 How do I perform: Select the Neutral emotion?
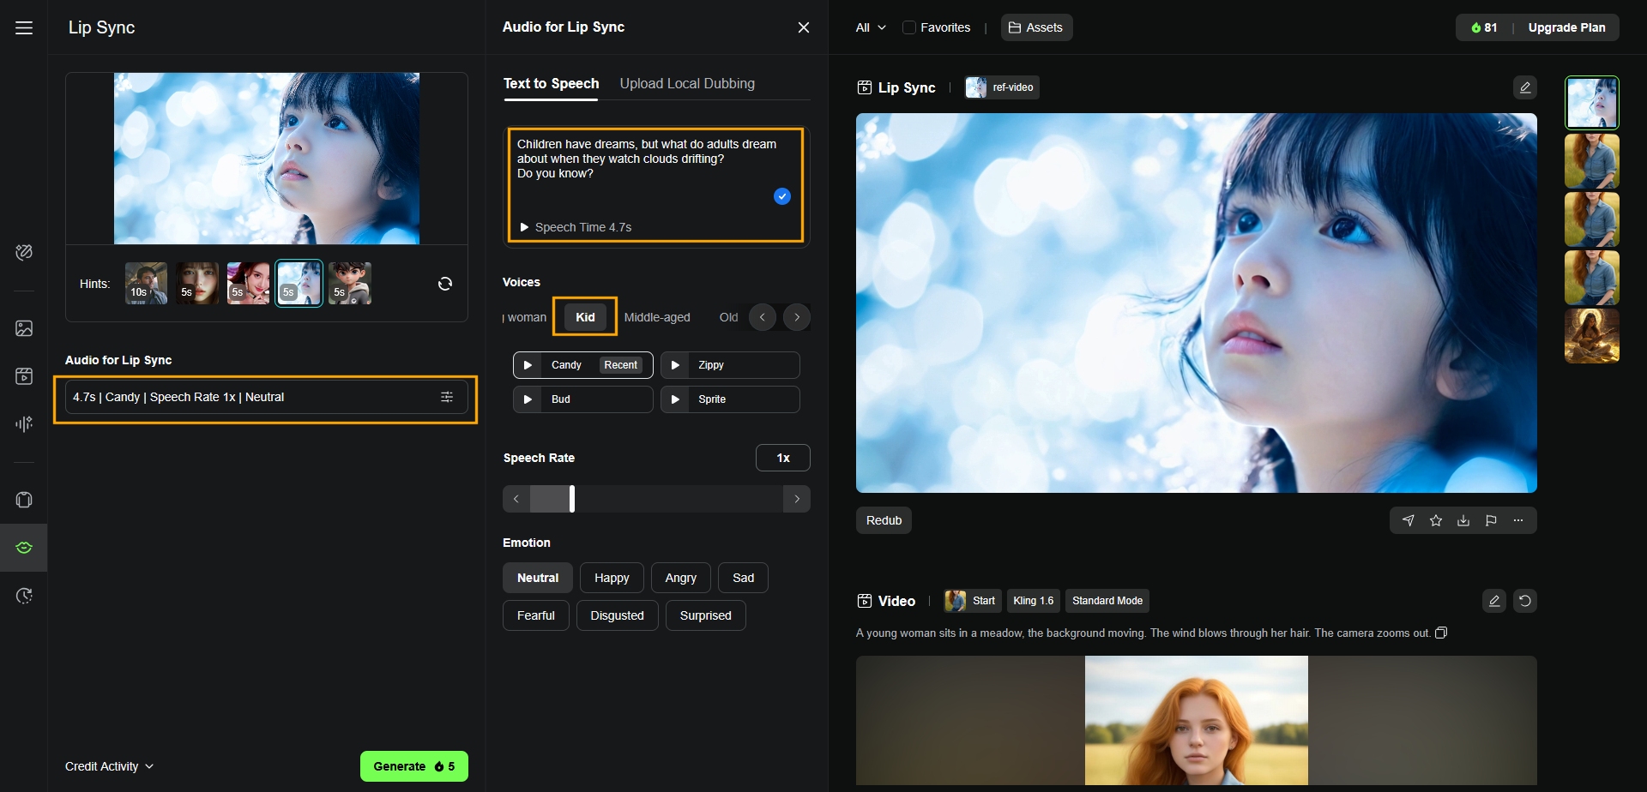coord(538,578)
